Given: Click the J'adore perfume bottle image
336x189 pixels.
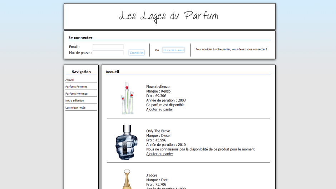Looking at the screenshot, I should pyautogui.click(x=127, y=179).
